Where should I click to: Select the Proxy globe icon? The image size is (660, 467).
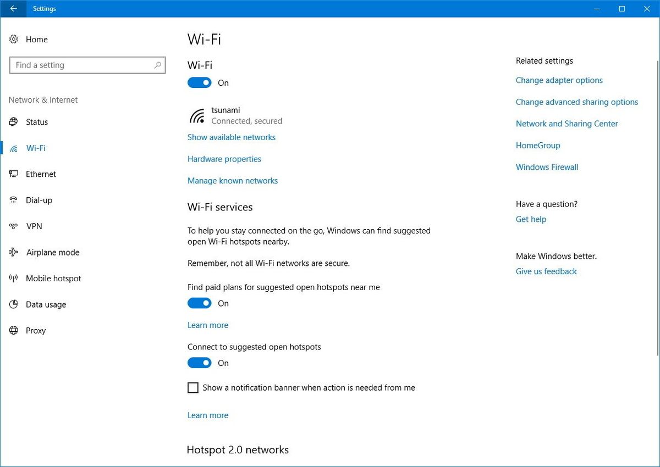(x=13, y=330)
